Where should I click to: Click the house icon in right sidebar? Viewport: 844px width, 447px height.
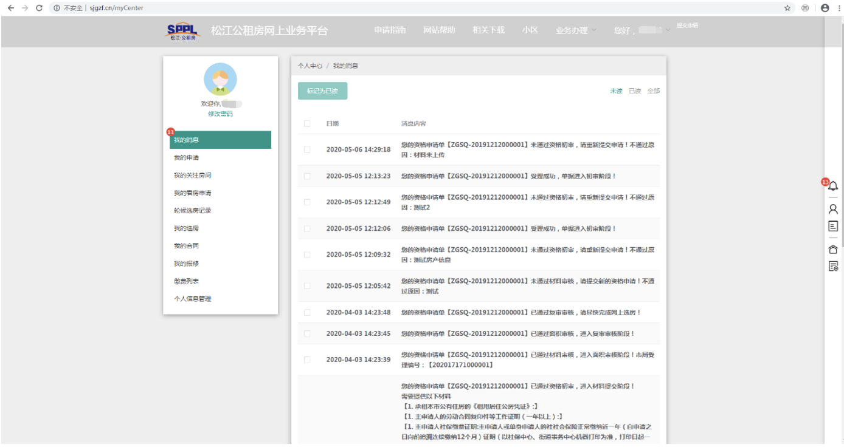click(x=833, y=249)
